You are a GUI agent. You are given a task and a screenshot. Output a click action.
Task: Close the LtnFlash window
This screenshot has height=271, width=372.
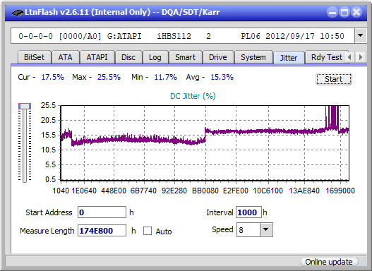pos(356,12)
